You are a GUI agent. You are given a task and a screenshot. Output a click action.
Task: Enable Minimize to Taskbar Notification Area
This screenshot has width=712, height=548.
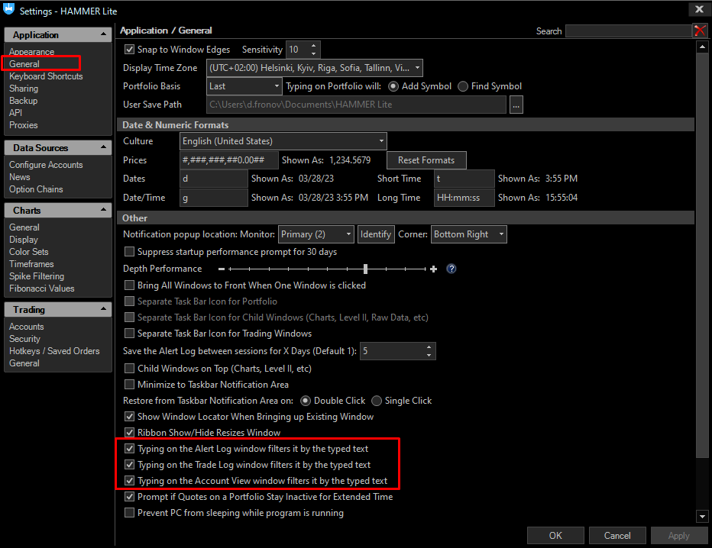pyautogui.click(x=129, y=384)
